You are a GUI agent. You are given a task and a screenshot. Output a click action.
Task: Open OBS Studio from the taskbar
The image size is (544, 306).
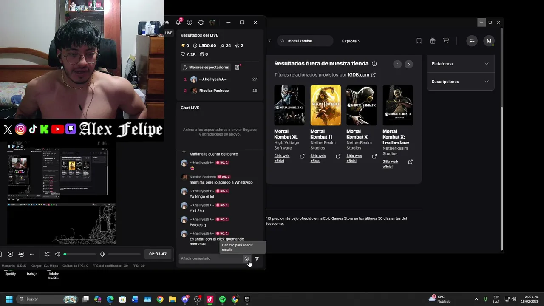tap(197, 299)
